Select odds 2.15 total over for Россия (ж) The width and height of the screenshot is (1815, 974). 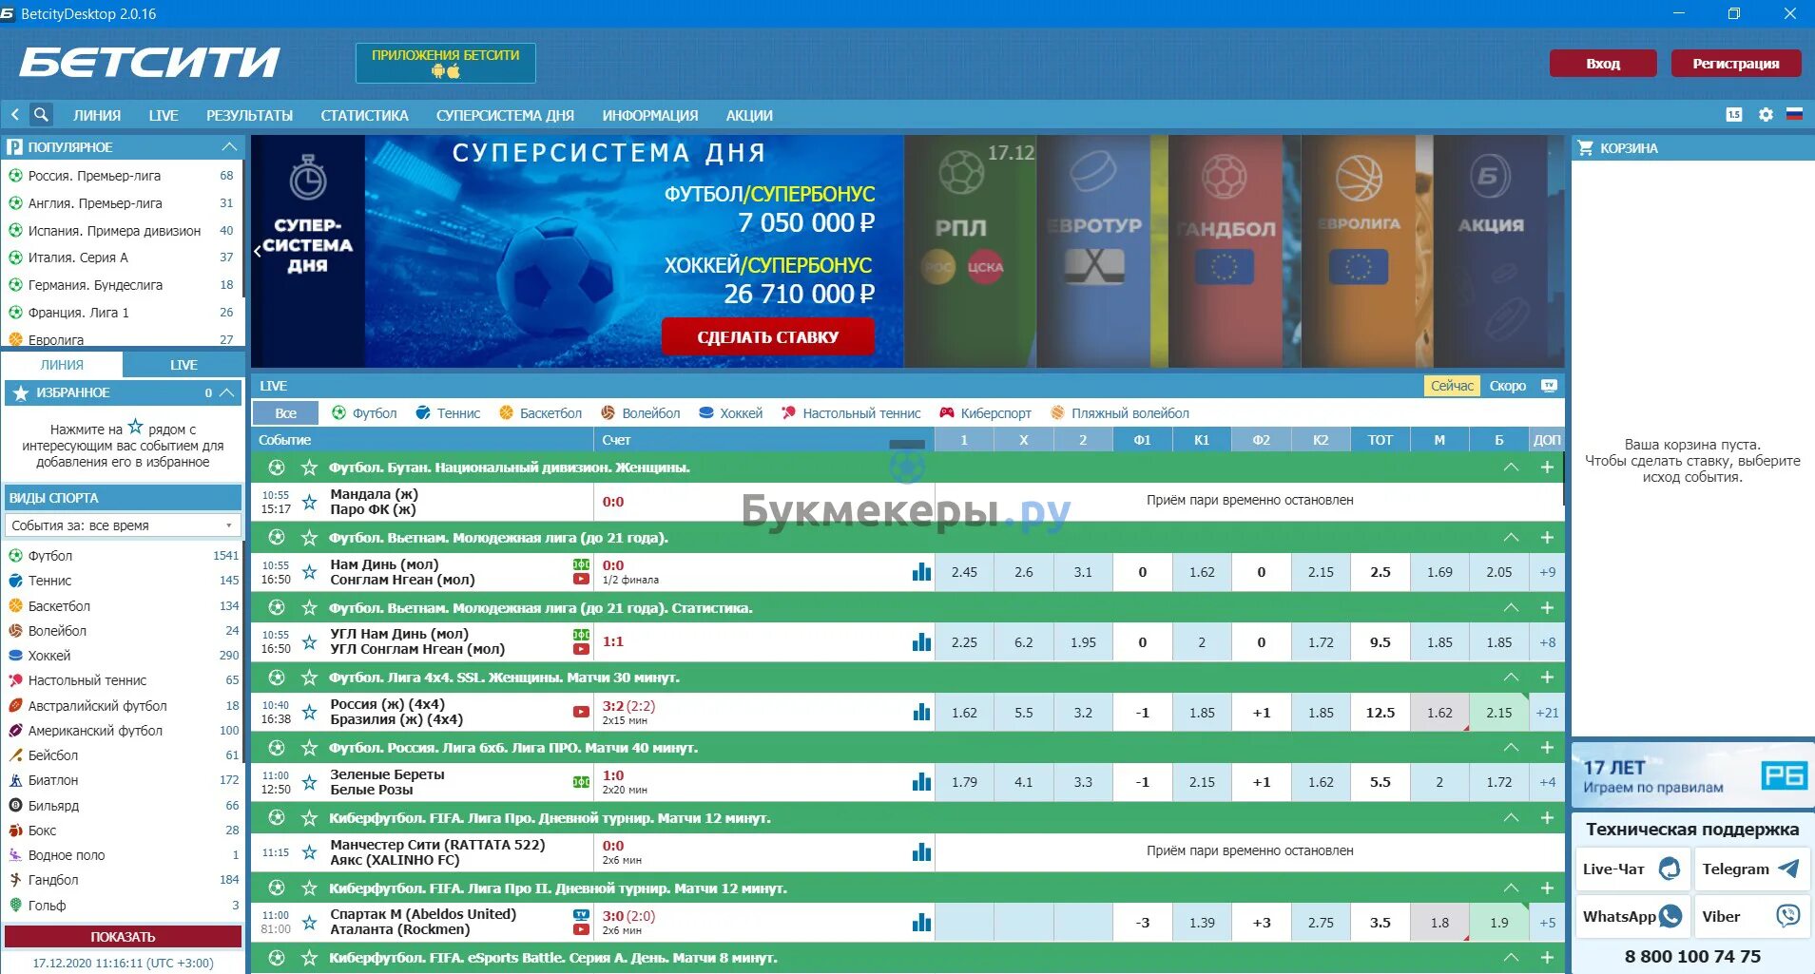point(1498,713)
